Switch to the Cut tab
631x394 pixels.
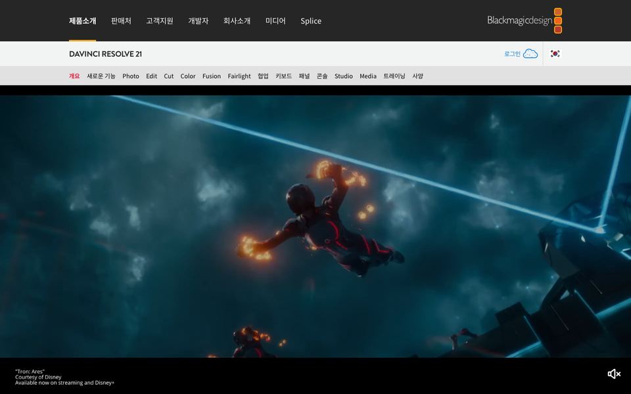pyautogui.click(x=169, y=76)
